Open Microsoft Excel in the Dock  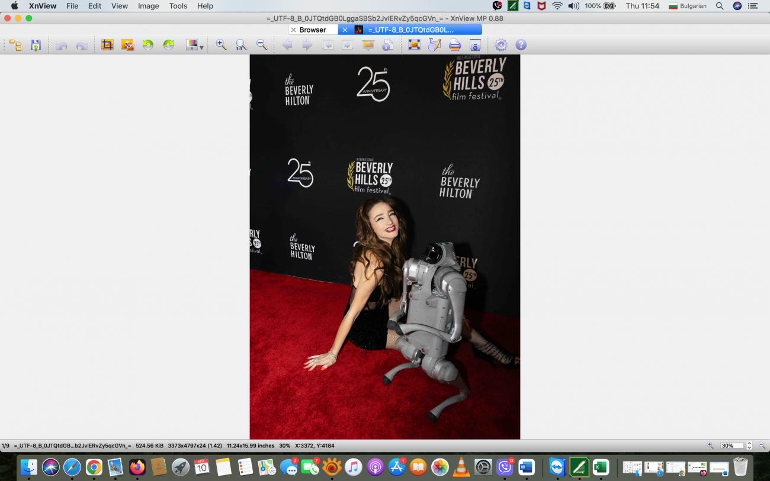(x=601, y=467)
